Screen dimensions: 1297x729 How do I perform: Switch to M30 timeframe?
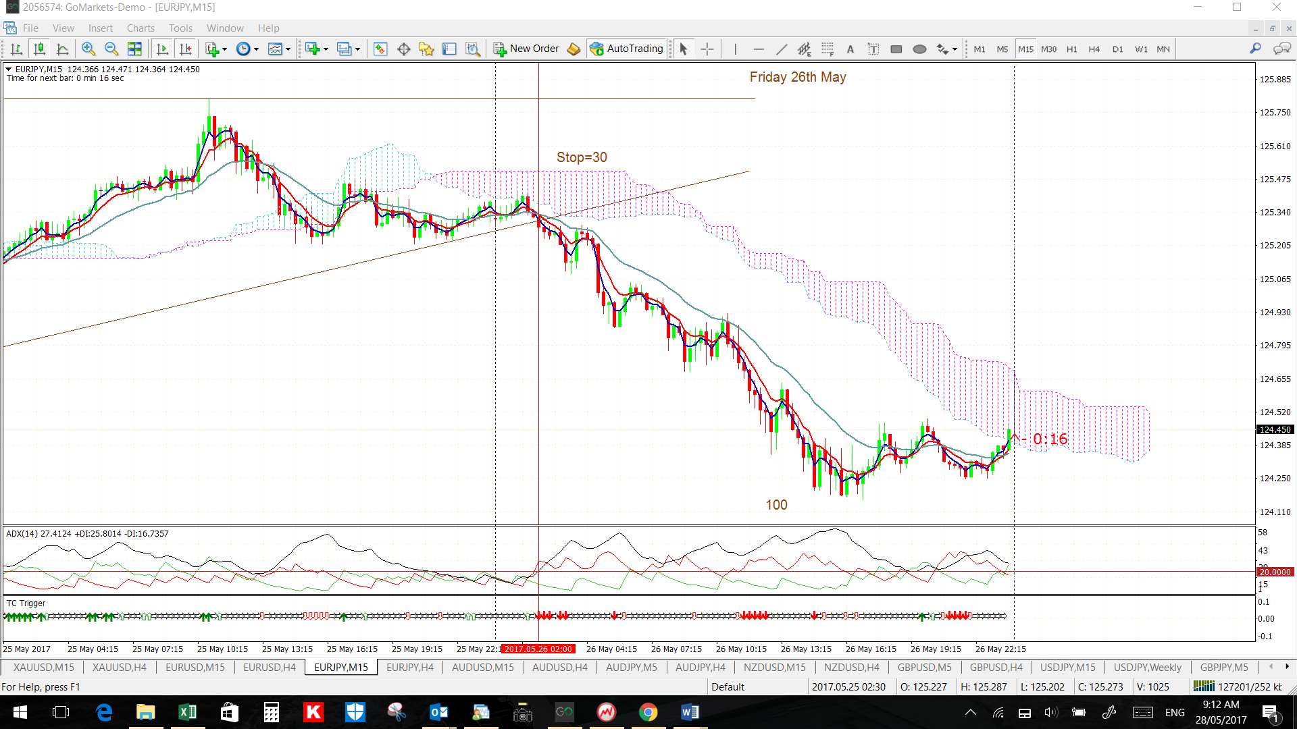point(1049,49)
